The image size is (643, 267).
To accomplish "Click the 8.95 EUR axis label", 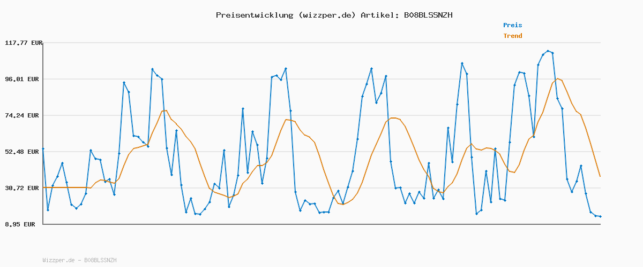I will pos(21,224).
